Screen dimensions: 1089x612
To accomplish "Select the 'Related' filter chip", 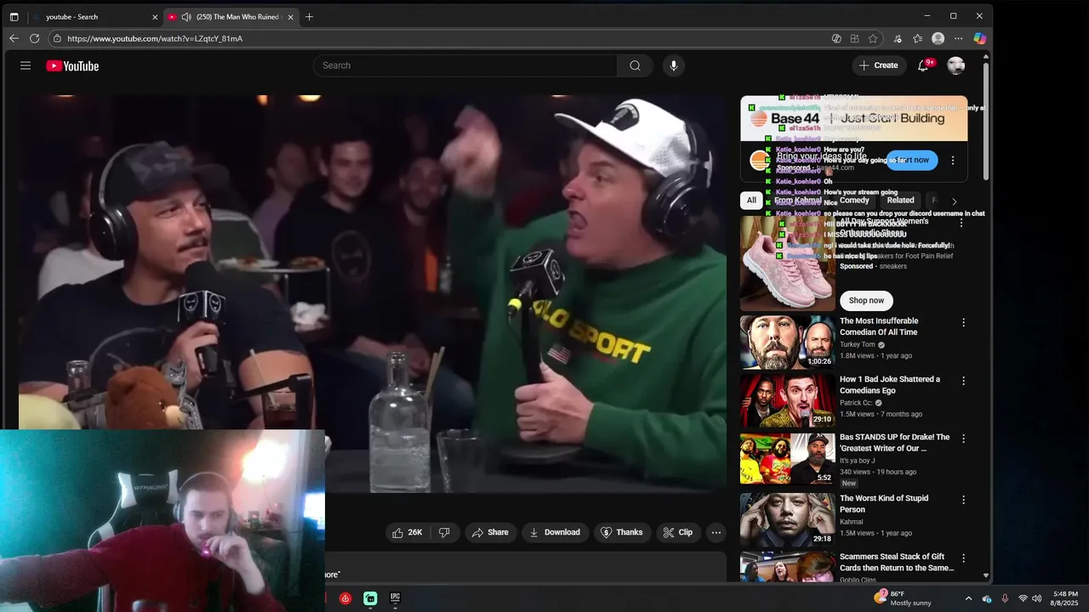I will click(900, 201).
